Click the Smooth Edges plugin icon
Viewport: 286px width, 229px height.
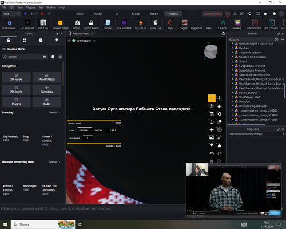[x=60, y=23]
